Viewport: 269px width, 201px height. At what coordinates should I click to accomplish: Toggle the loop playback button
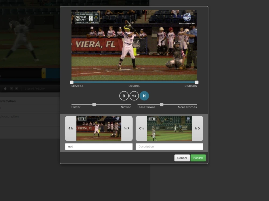pos(134,96)
